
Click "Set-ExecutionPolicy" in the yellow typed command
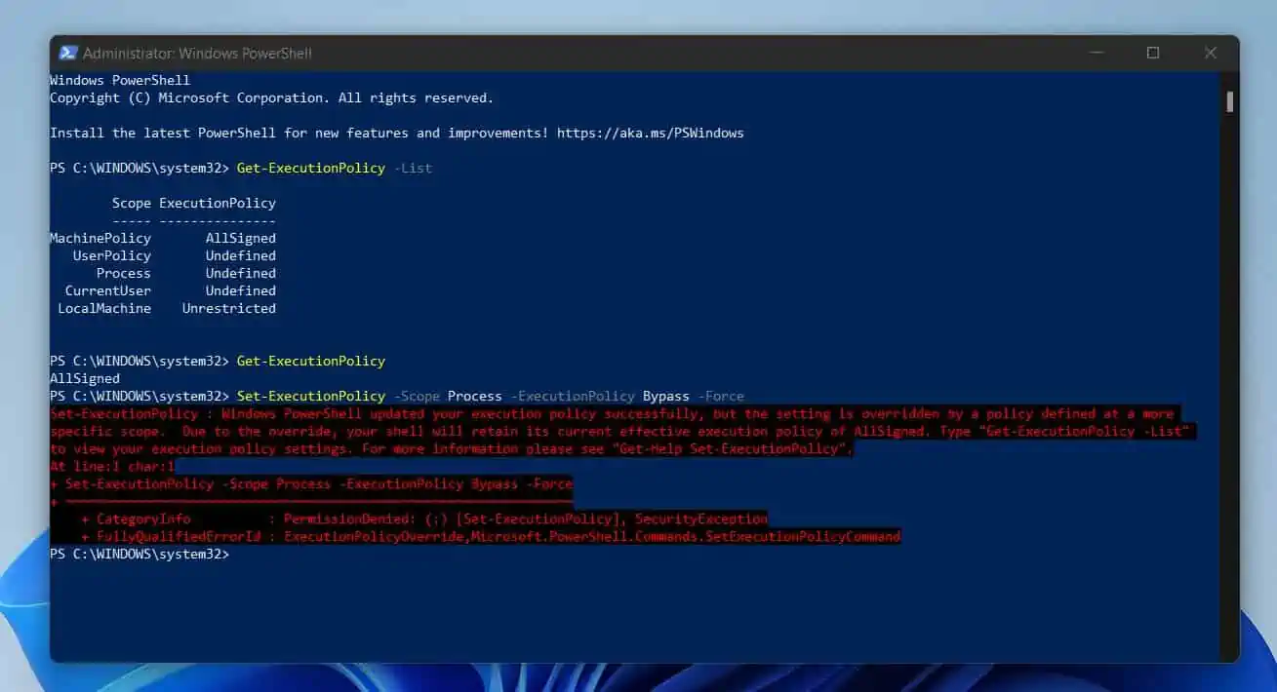311,396
